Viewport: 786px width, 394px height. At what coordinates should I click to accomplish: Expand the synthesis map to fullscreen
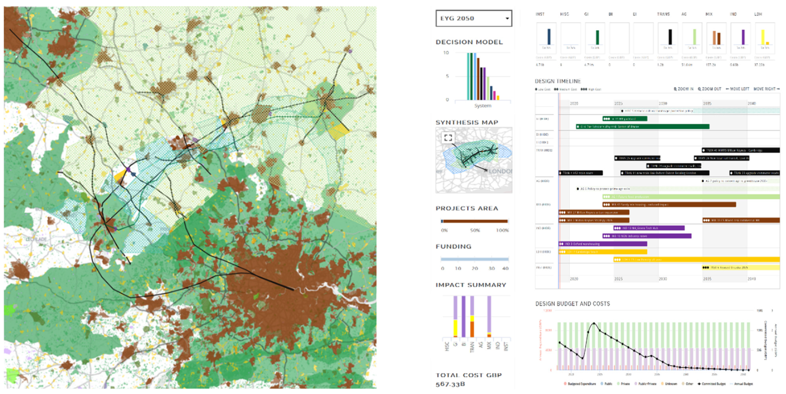(448, 137)
